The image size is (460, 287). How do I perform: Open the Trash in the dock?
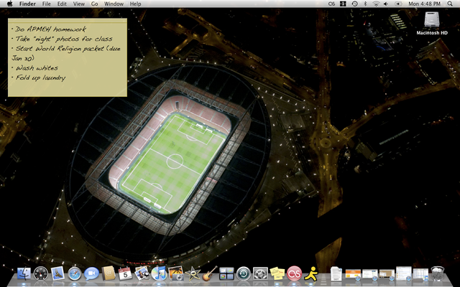pos(438,273)
